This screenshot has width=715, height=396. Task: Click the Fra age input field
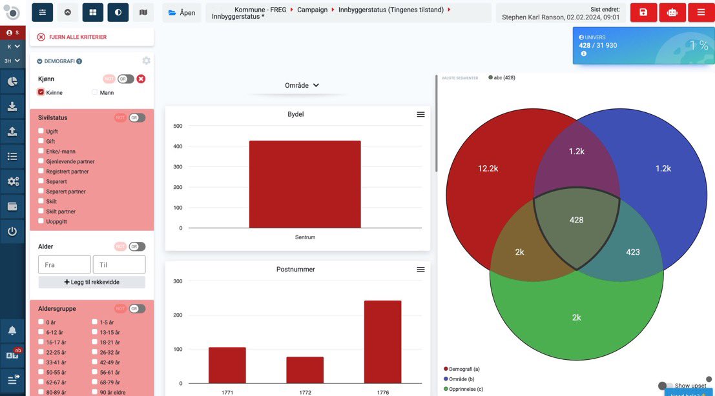(x=65, y=264)
